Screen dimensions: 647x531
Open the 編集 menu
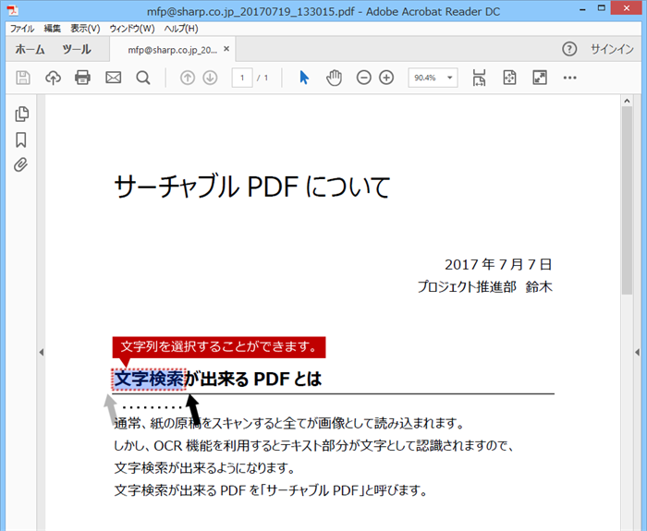tap(53, 29)
